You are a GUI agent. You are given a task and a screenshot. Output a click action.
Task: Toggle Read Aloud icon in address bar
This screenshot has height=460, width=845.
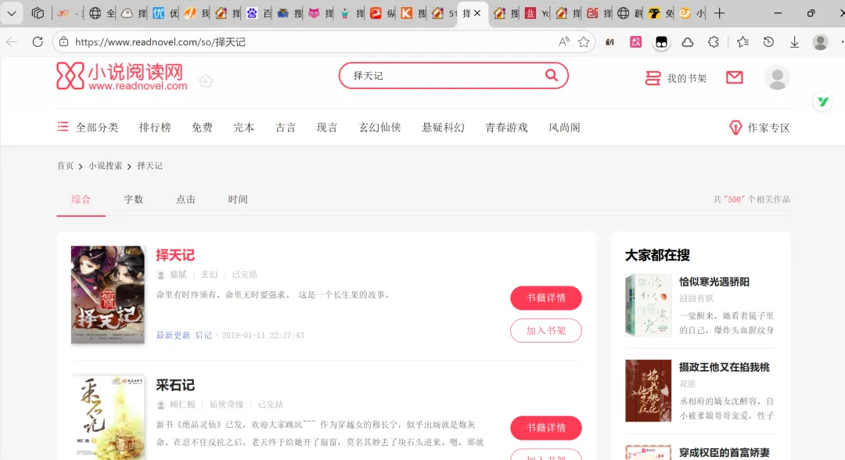pyautogui.click(x=563, y=42)
